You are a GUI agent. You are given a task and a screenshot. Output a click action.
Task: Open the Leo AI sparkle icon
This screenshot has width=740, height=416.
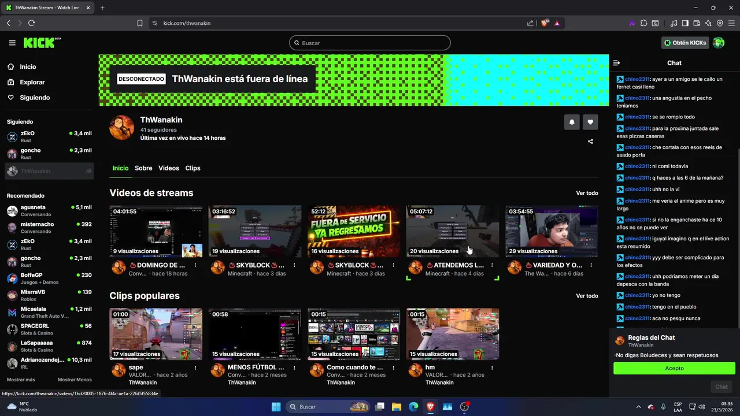(x=708, y=23)
